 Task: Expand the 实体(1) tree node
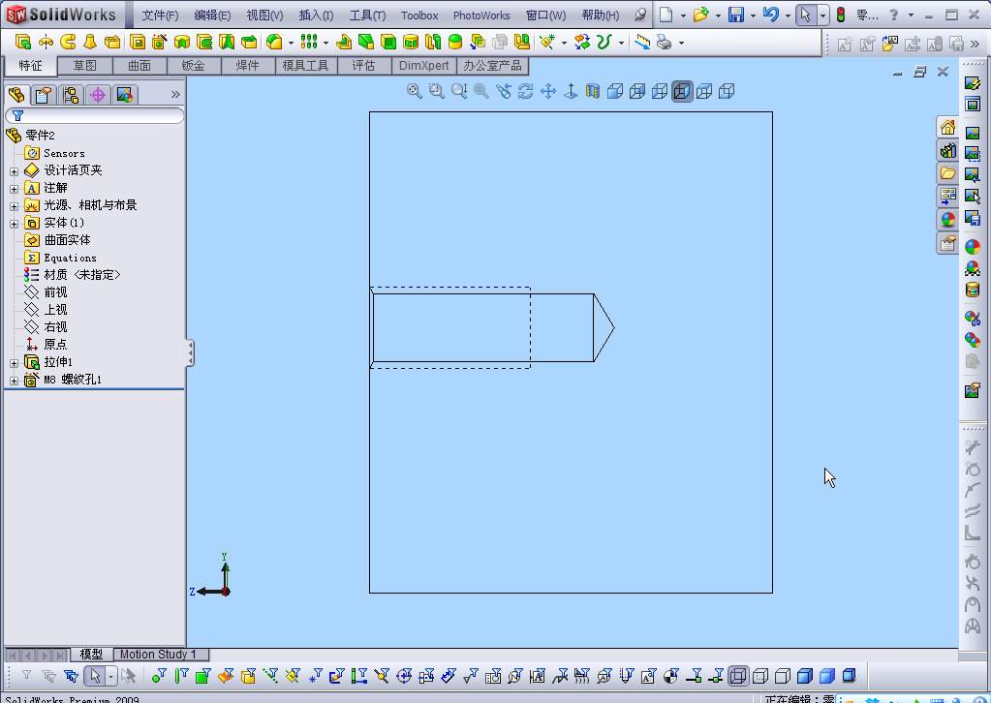pyautogui.click(x=14, y=224)
